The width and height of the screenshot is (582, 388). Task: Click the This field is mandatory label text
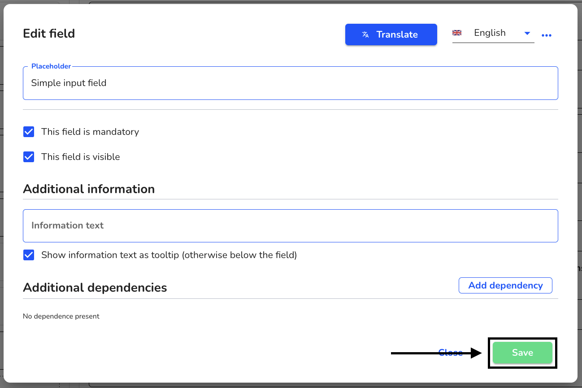pyautogui.click(x=90, y=132)
